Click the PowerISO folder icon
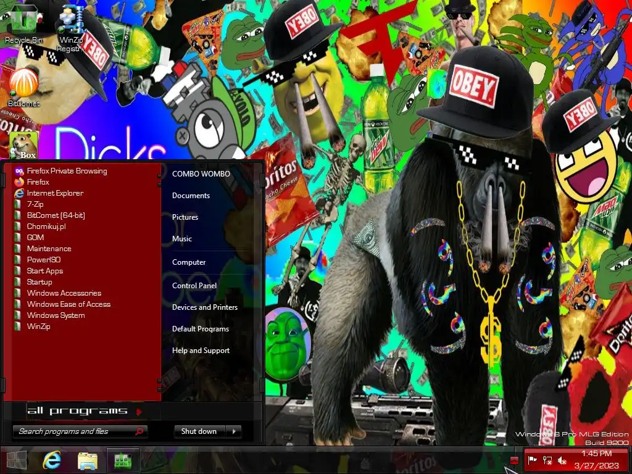Screen dimensions: 632x474 [17, 260]
